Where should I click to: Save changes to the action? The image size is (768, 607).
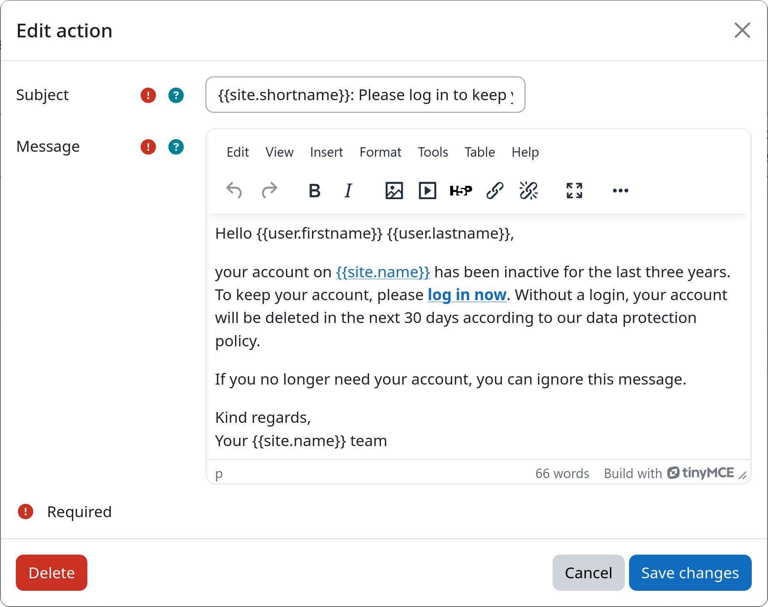[690, 572]
